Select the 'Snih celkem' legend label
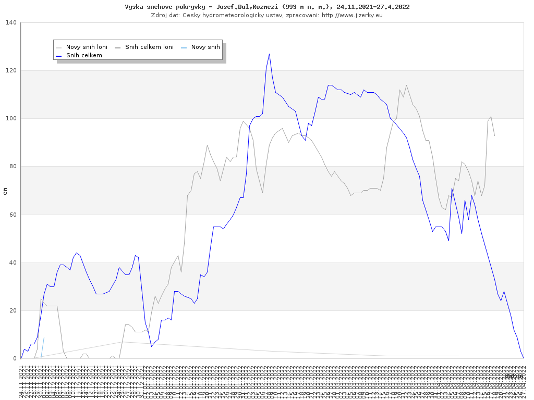This screenshot has width=534, height=400. point(84,55)
